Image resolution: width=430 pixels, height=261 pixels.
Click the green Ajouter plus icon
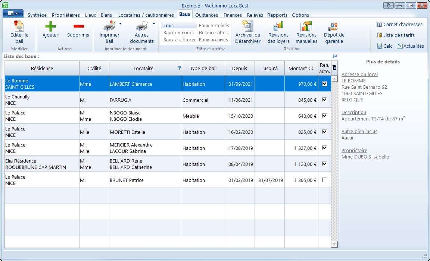[x=50, y=26]
